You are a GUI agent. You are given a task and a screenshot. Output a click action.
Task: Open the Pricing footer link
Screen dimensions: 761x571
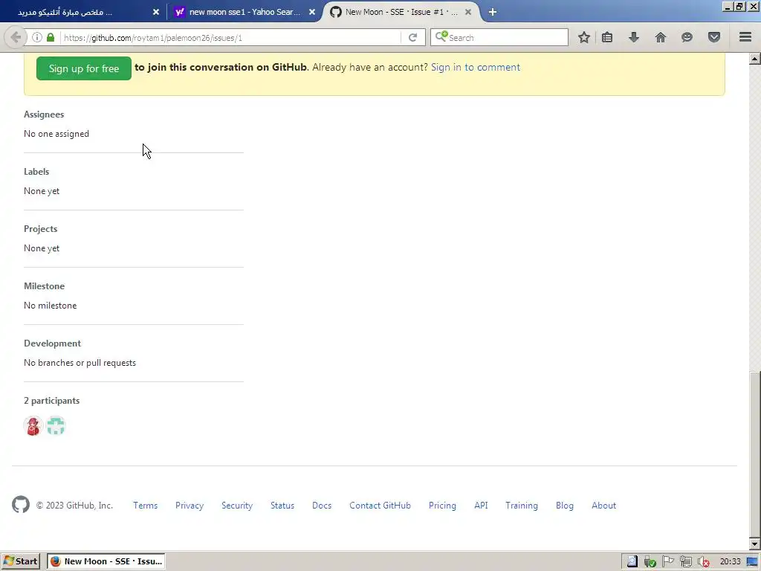pos(442,506)
